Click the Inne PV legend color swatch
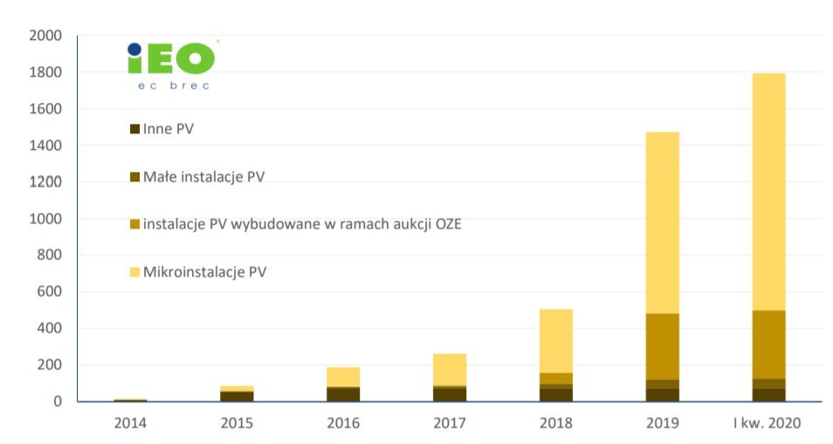Viewport: 833px width, 444px height. click(x=134, y=129)
